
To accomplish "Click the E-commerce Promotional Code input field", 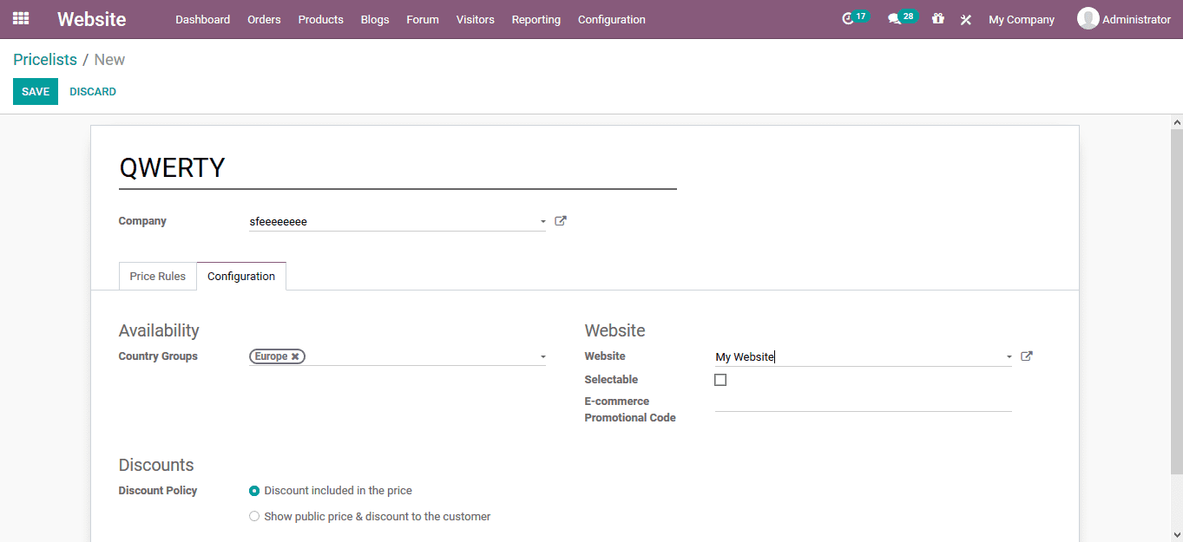I will pos(862,408).
